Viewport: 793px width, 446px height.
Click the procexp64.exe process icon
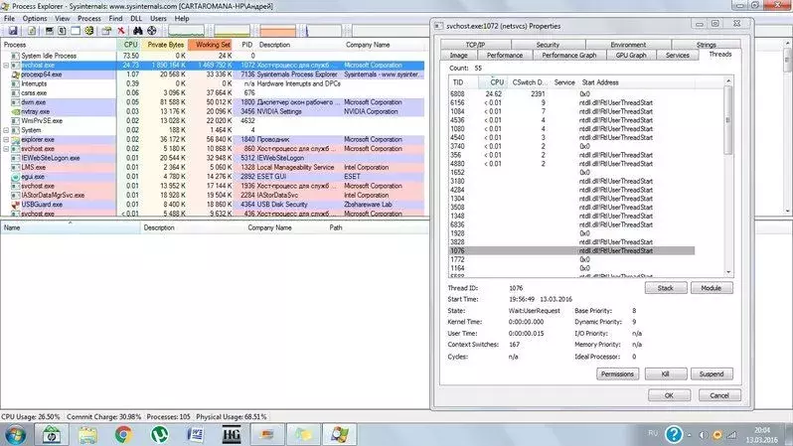click(x=16, y=74)
